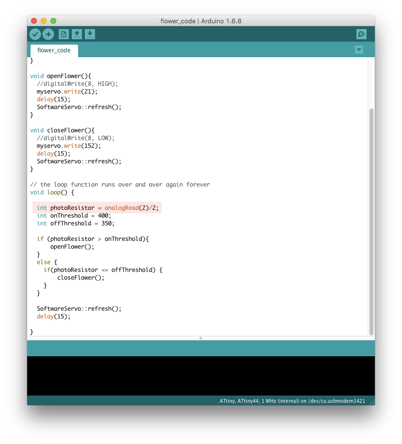Click the 'void closeFlower(){' line
This screenshot has height=444, width=402.
(63, 130)
